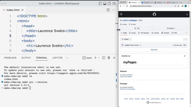The width and height of the screenshot is (191, 107).
Task: Split the editor to the right
Action: (x=108, y=10)
